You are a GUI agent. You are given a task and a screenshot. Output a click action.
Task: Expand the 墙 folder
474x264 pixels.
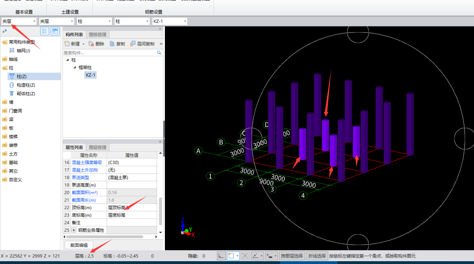pos(5,102)
